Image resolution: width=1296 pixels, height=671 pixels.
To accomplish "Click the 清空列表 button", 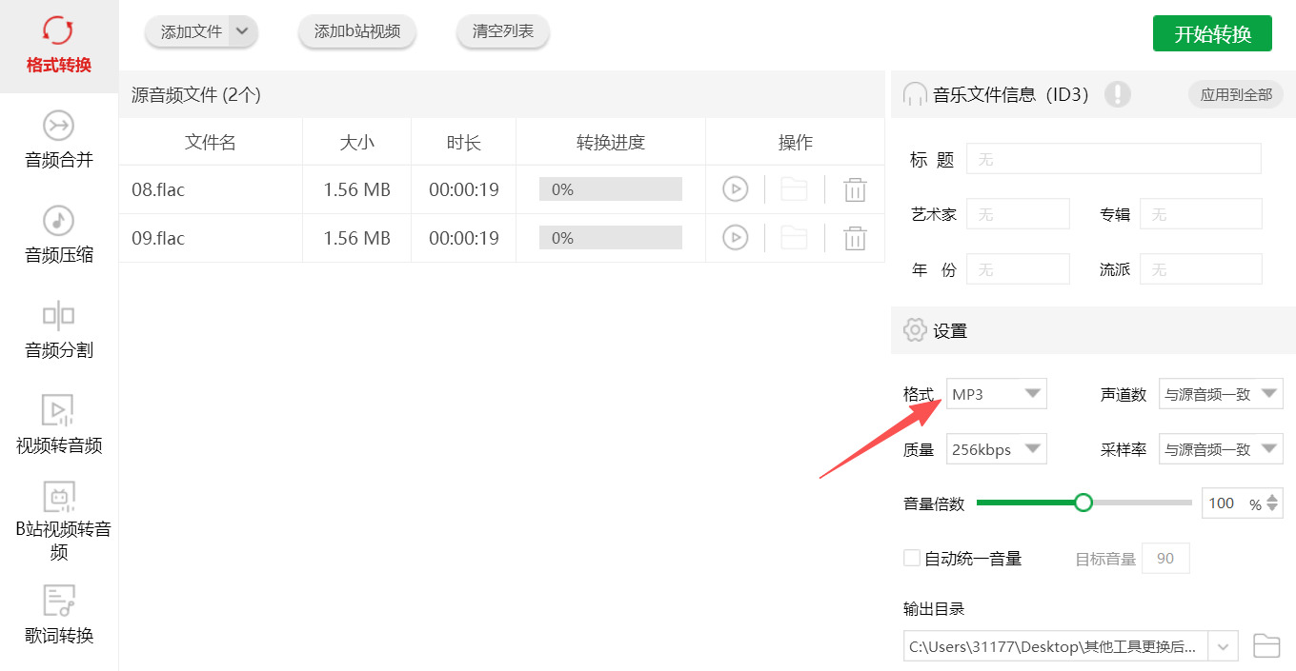I will click(503, 31).
